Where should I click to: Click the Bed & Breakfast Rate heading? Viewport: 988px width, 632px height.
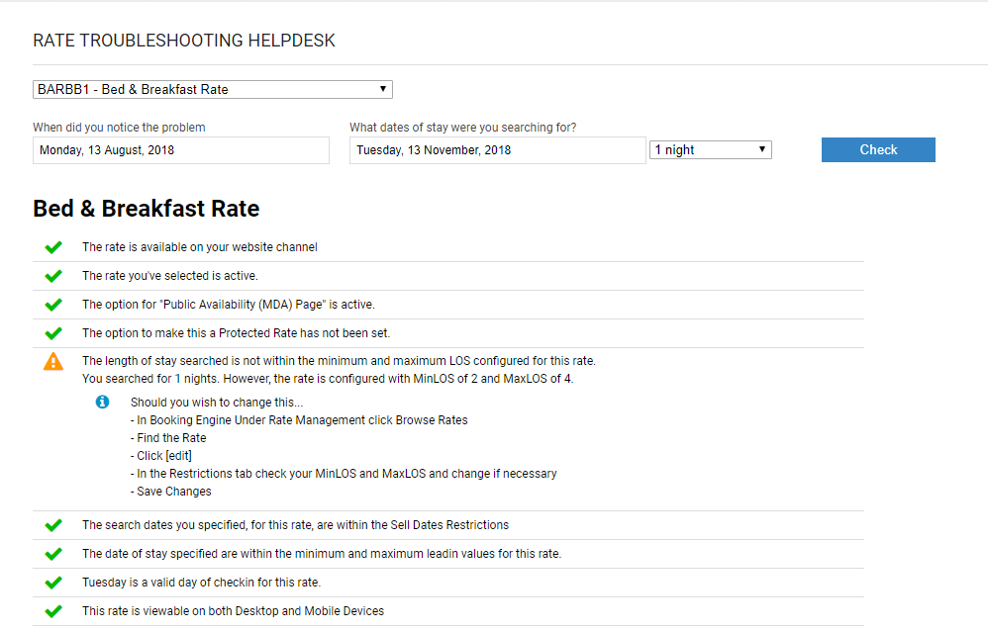(x=147, y=209)
